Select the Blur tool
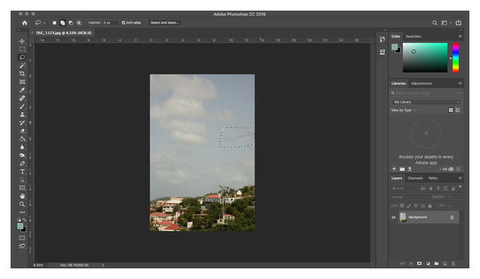The width and height of the screenshot is (480, 279). (23, 147)
